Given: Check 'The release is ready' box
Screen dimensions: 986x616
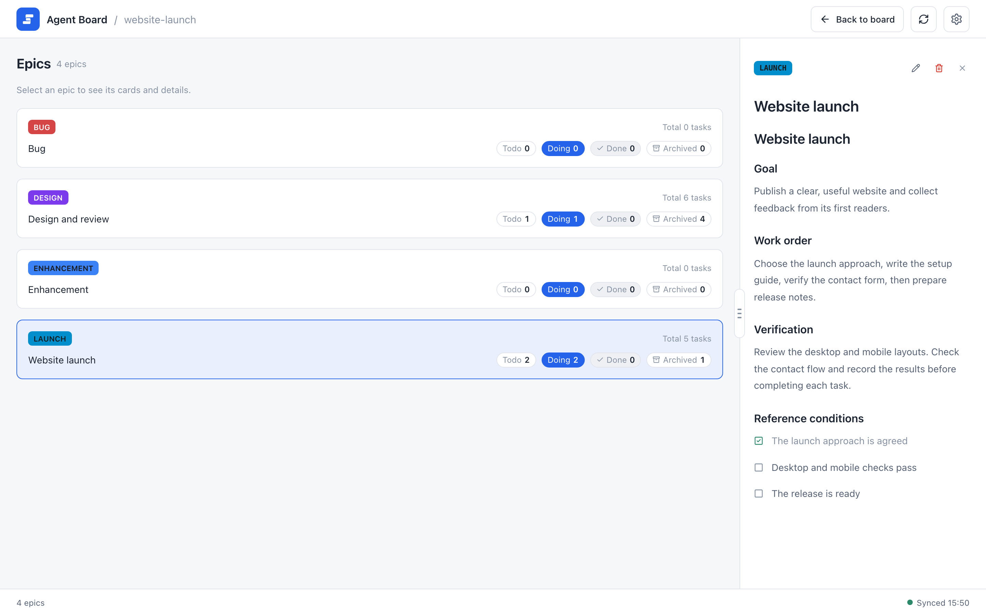Looking at the screenshot, I should pyautogui.click(x=758, y=493).
